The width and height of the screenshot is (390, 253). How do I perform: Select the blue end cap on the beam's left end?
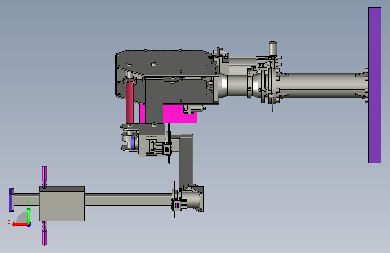(11, 199)
